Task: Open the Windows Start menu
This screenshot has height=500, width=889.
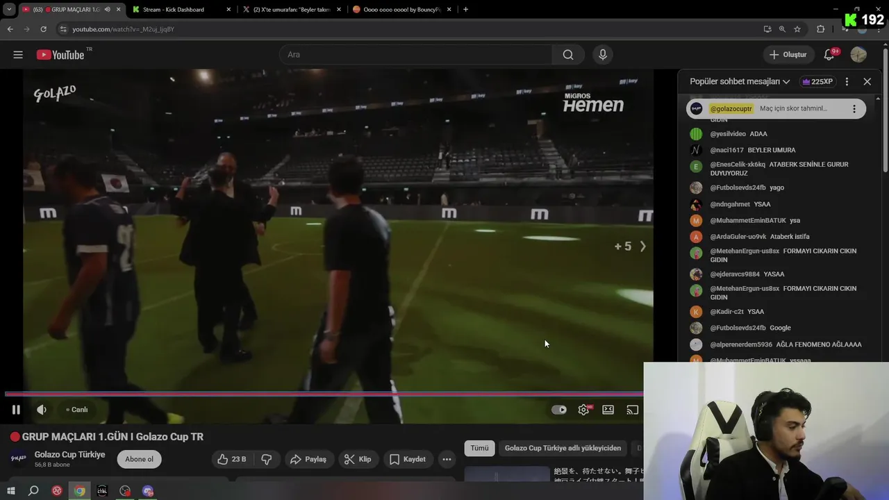Action: click(x=11, y=491)
